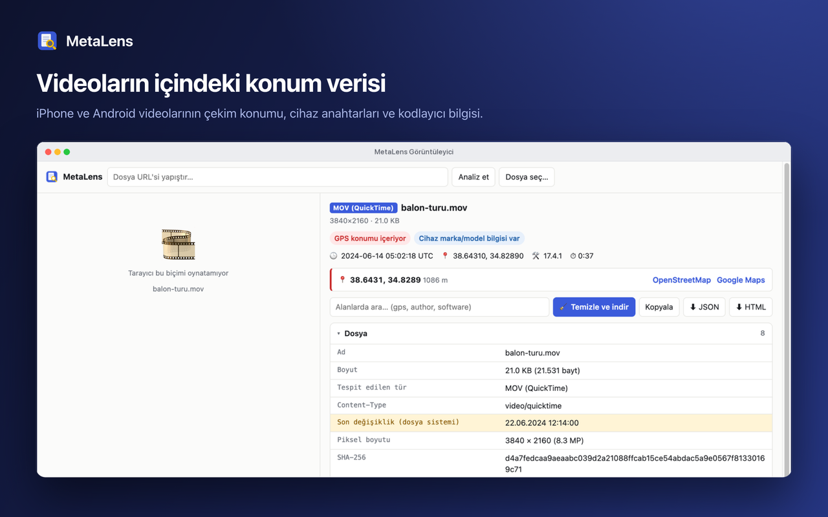Click the Boyut value 21.0 KB (21.531 bayt)
This screenshot has height=517, width=828.
pos(543,370)
